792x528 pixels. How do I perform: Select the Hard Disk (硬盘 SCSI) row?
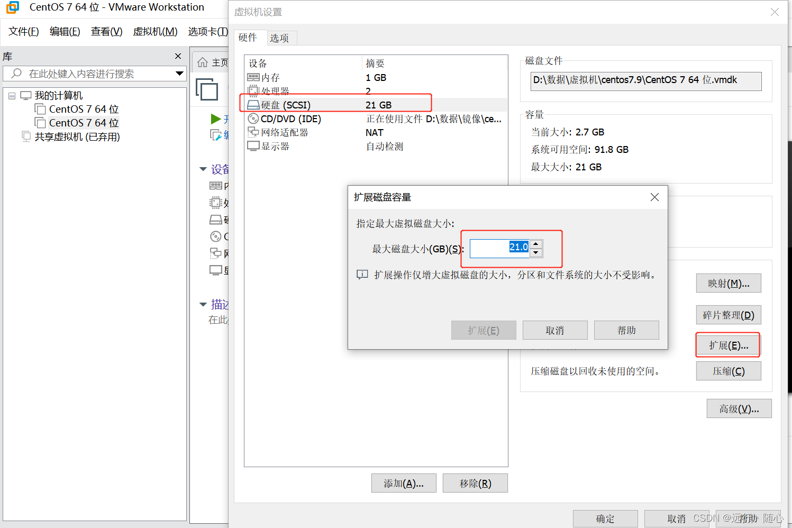[376, 105]
